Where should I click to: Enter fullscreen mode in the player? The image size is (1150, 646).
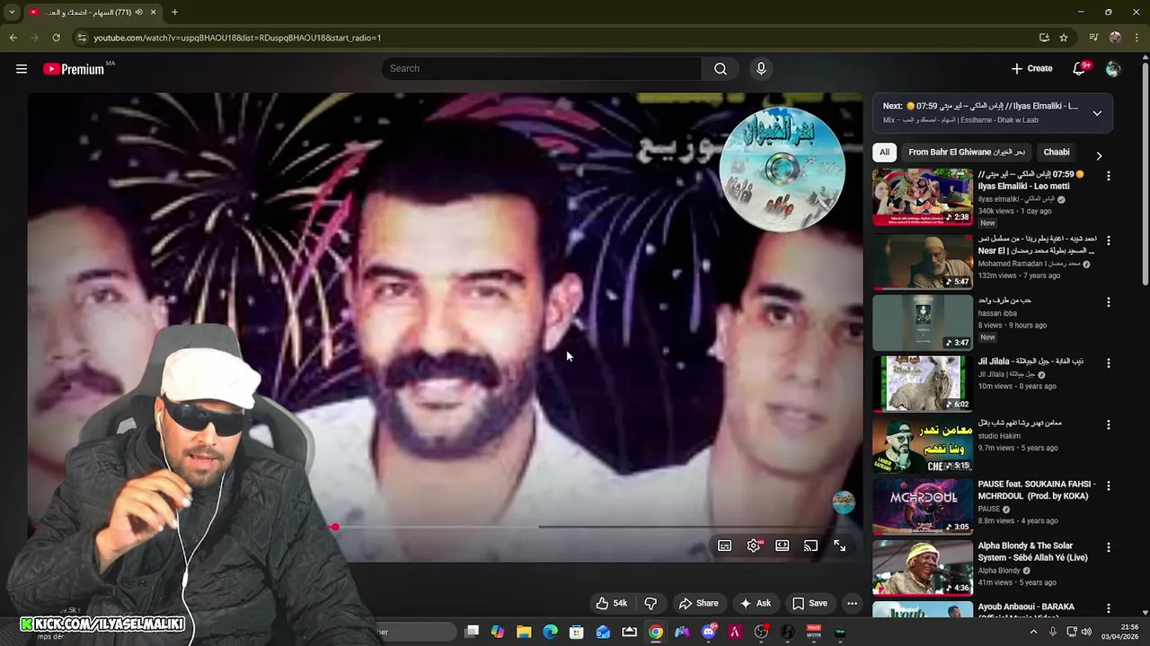(x=839, y=546)
